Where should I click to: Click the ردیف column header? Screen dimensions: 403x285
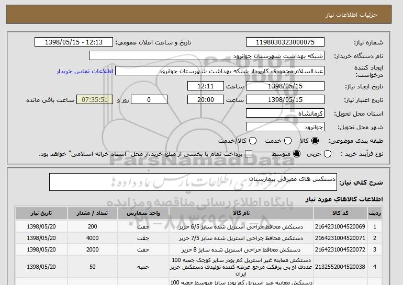pos(375,213)
